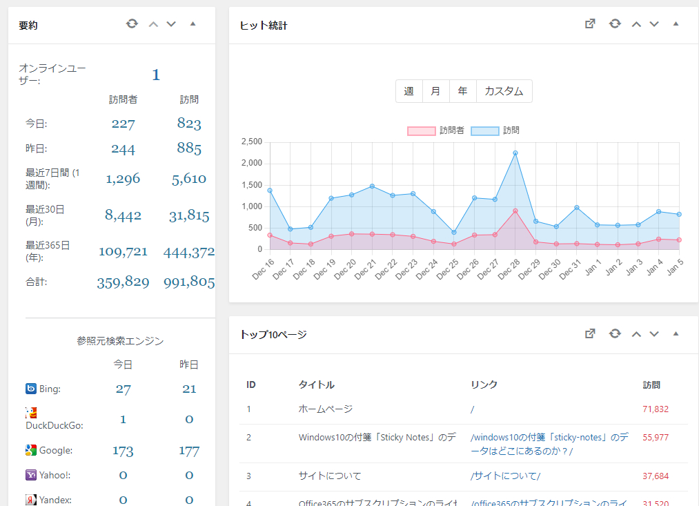Open today's visitors count 227
Viewport: 699px width, 506px height.
tap(123, 124)
